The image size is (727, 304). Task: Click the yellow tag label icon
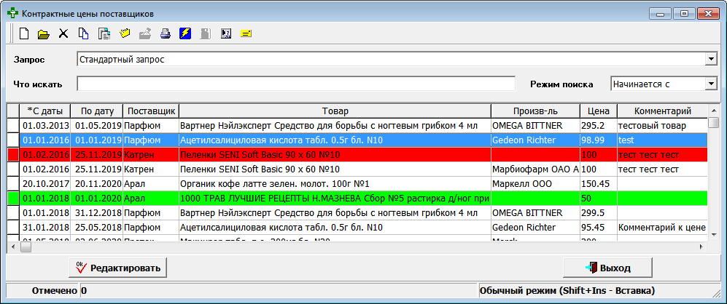(125, 33)
